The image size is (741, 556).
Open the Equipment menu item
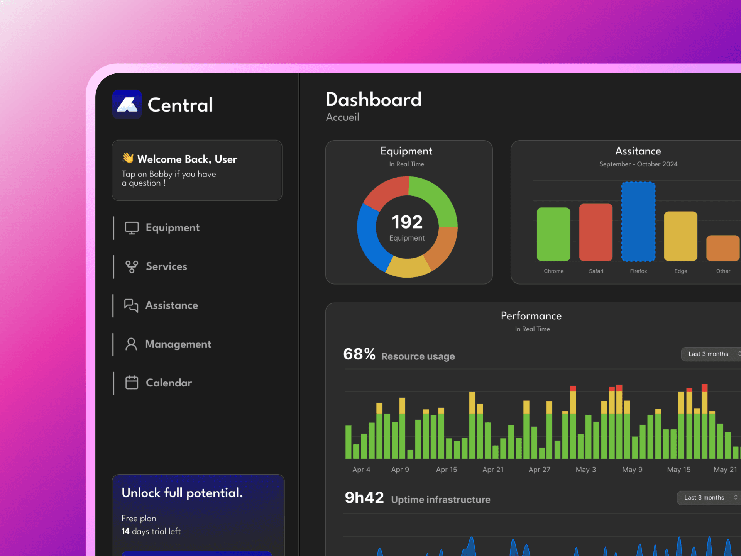[x=173, y=227]
